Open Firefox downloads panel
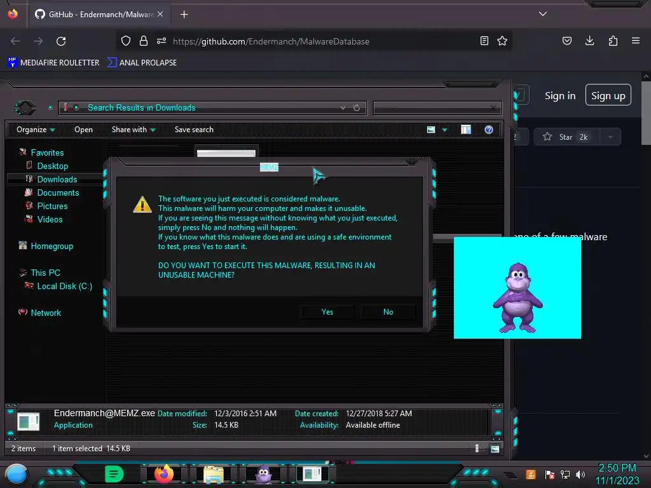Screen dimensions: 651x488 click(x=589, y=41)
